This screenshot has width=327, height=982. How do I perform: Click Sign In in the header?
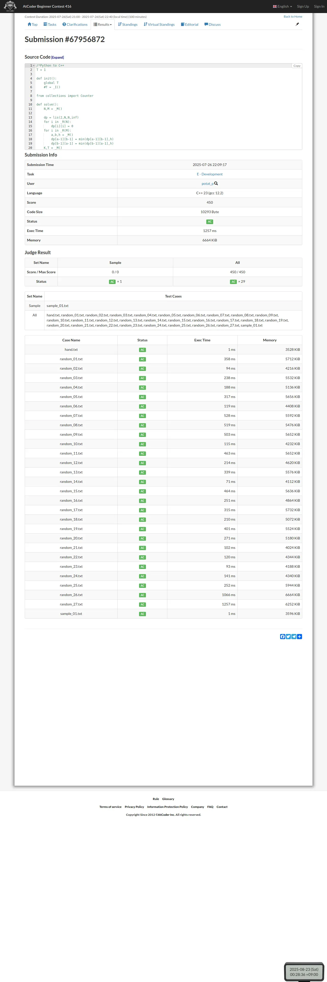pyautogui.click(x=319, y=6)
